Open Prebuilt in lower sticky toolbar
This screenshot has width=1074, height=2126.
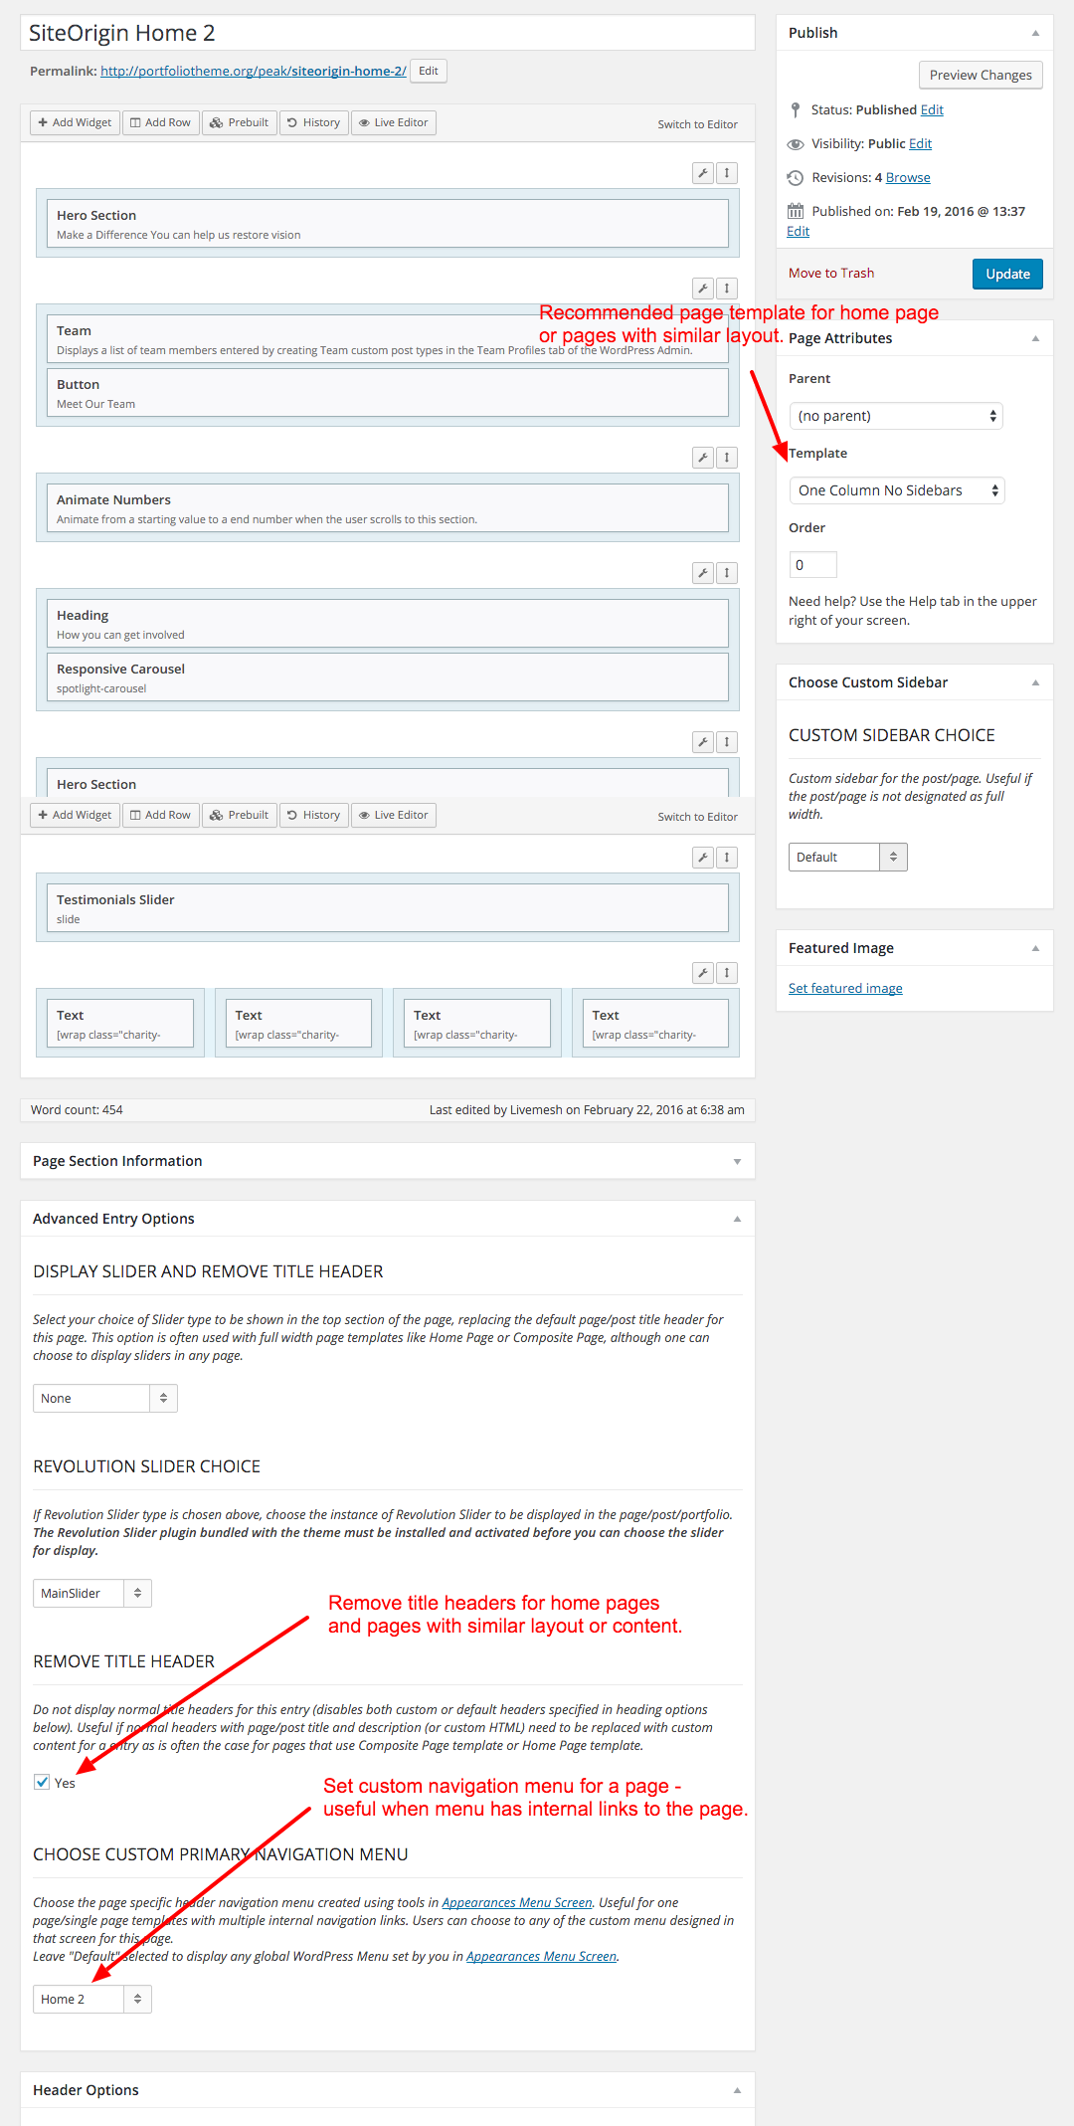point(239,815)
